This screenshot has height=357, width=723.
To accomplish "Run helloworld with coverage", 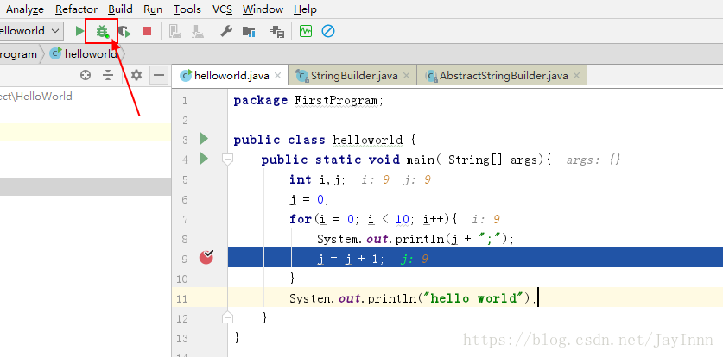I will pos(124,31).
